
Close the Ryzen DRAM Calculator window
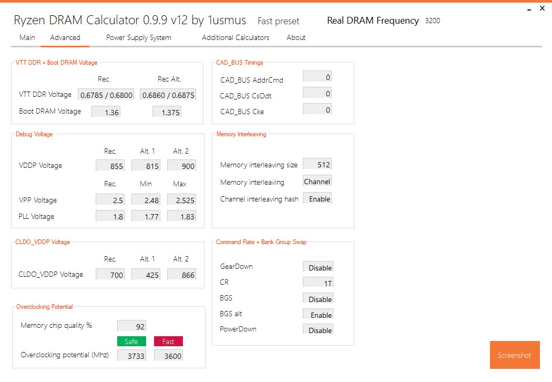[x=542, y=8]
